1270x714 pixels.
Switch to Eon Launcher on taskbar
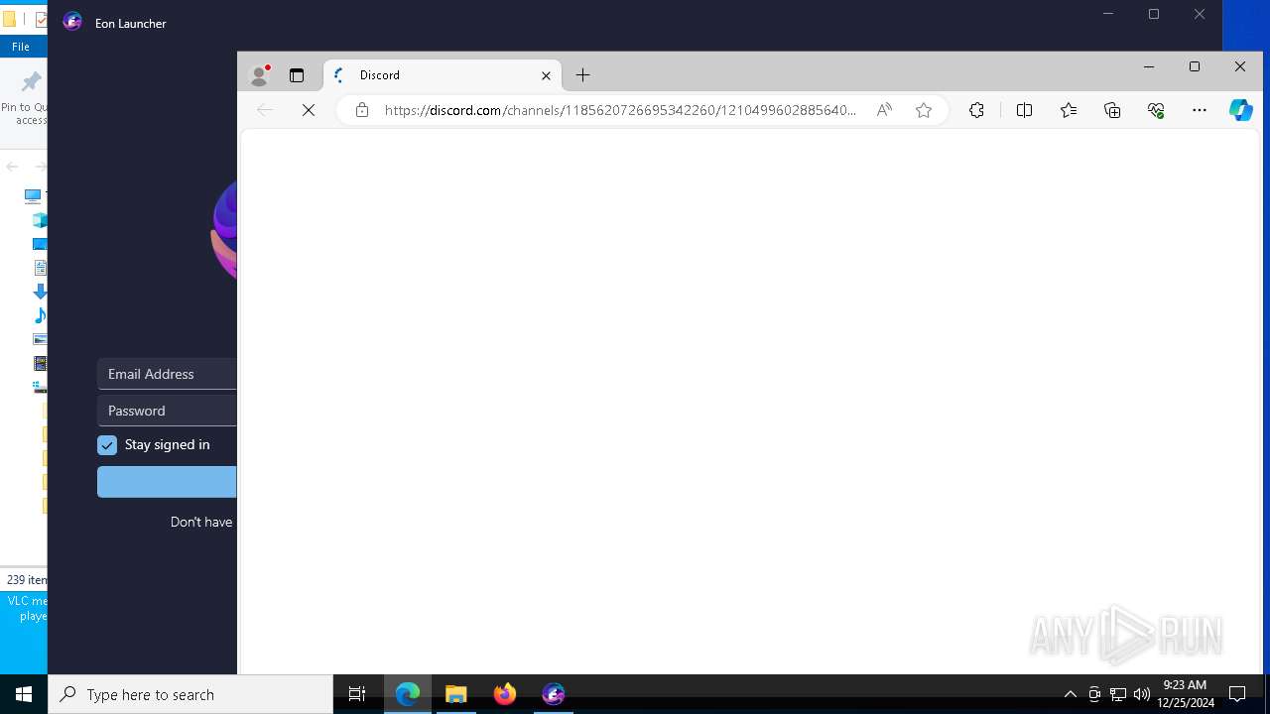click(x=554, y=694)
